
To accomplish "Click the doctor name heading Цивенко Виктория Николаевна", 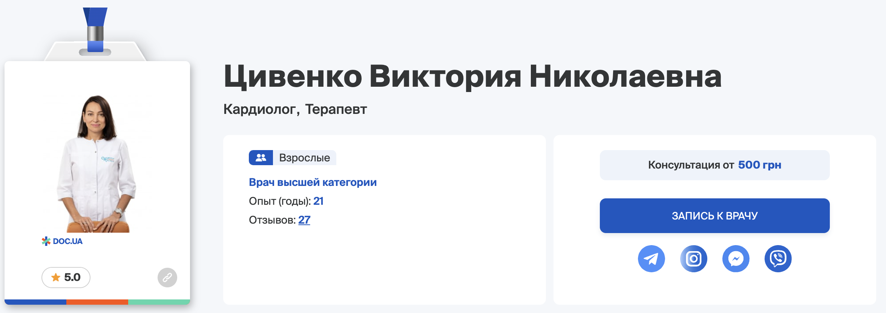I will (x=472, y=77).
